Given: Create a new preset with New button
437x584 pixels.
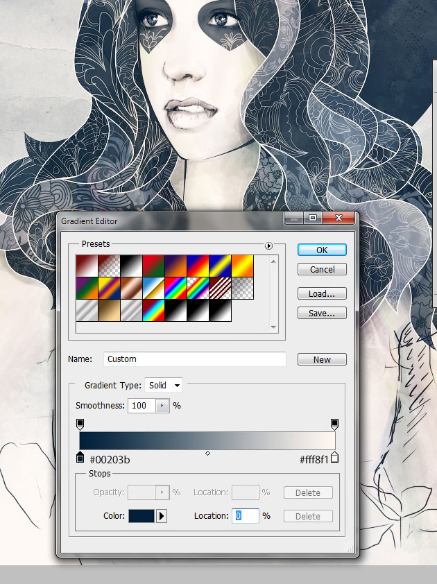Looking at the screenshot, I should [x=322, y=359].
